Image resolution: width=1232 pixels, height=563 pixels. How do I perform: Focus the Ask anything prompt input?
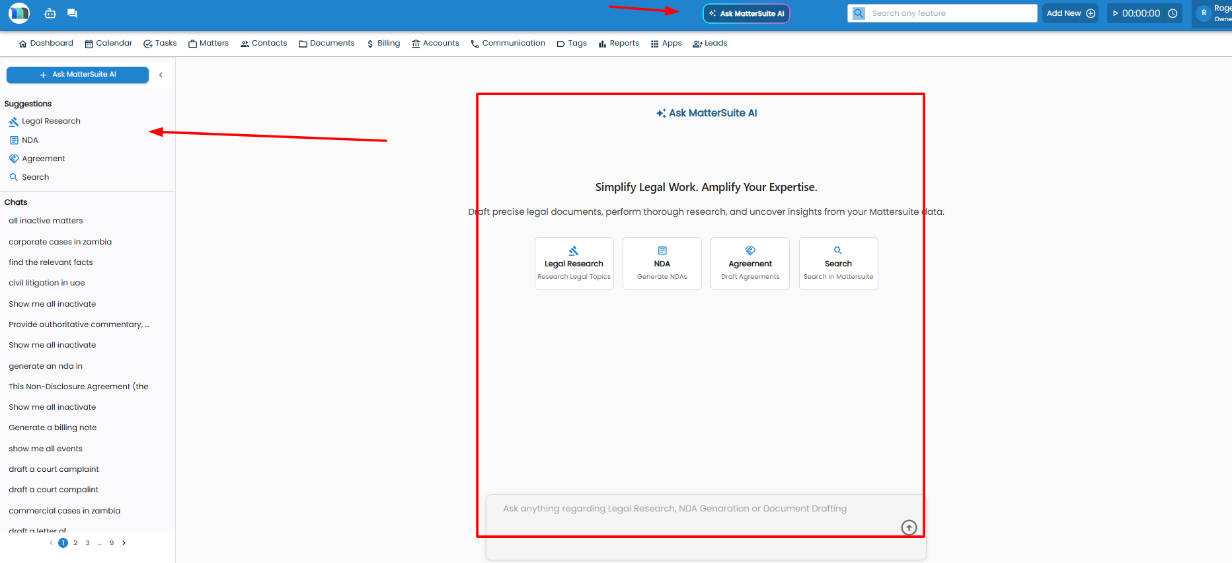[674, 509]
